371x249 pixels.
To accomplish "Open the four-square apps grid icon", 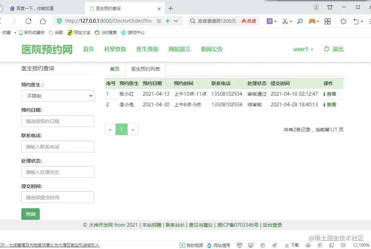I will [x=328, y=21].
